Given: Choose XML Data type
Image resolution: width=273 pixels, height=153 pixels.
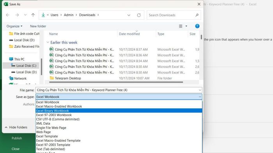Looking at the screenshot, I should pyautogui.click(x=119, y=123).
